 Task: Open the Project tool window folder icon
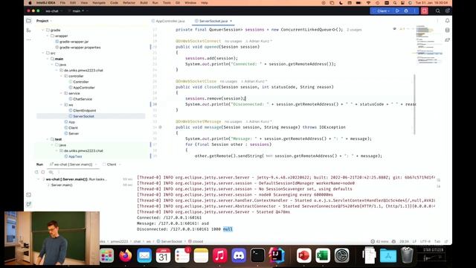(28, 21)
